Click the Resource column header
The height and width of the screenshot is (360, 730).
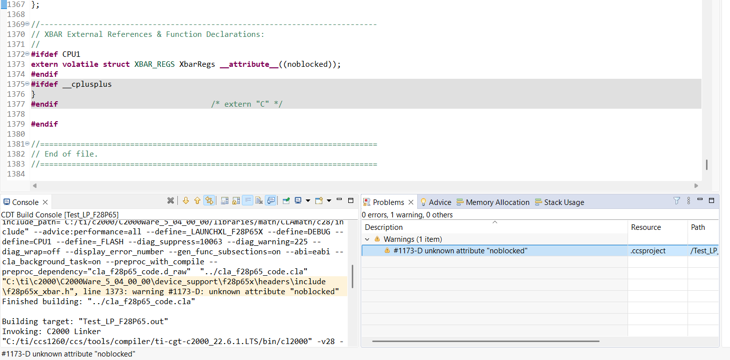[x=658, y=227]
